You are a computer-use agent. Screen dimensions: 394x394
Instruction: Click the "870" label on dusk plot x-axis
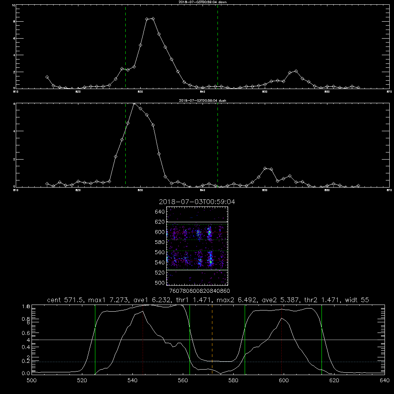click(x=389, y=190)
